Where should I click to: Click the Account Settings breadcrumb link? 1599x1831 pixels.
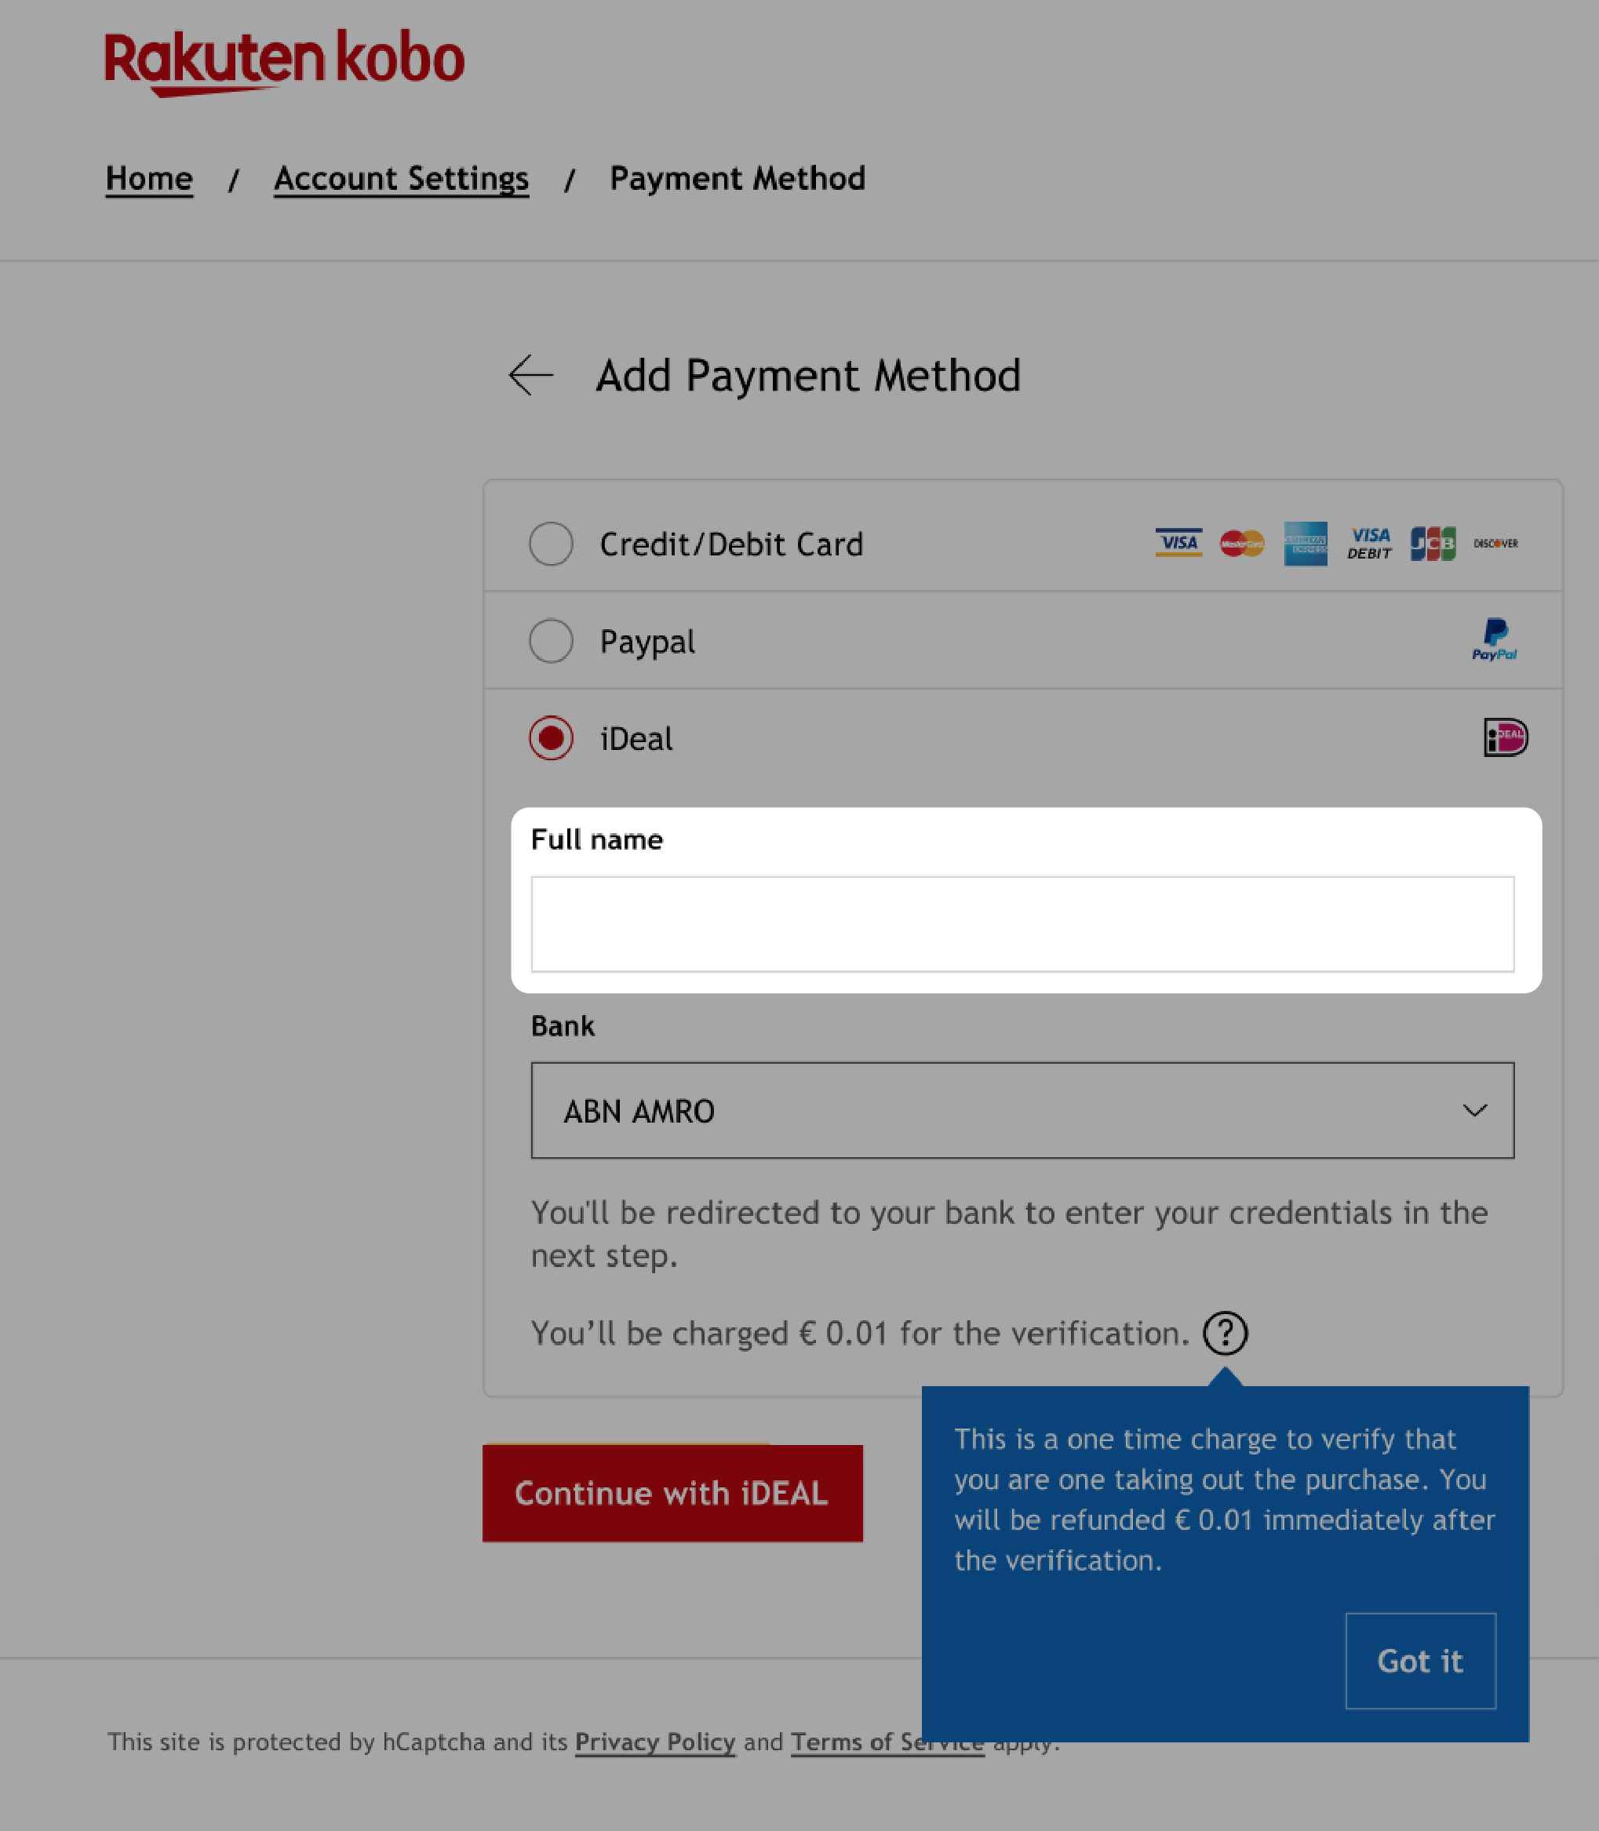click(400, 176)
